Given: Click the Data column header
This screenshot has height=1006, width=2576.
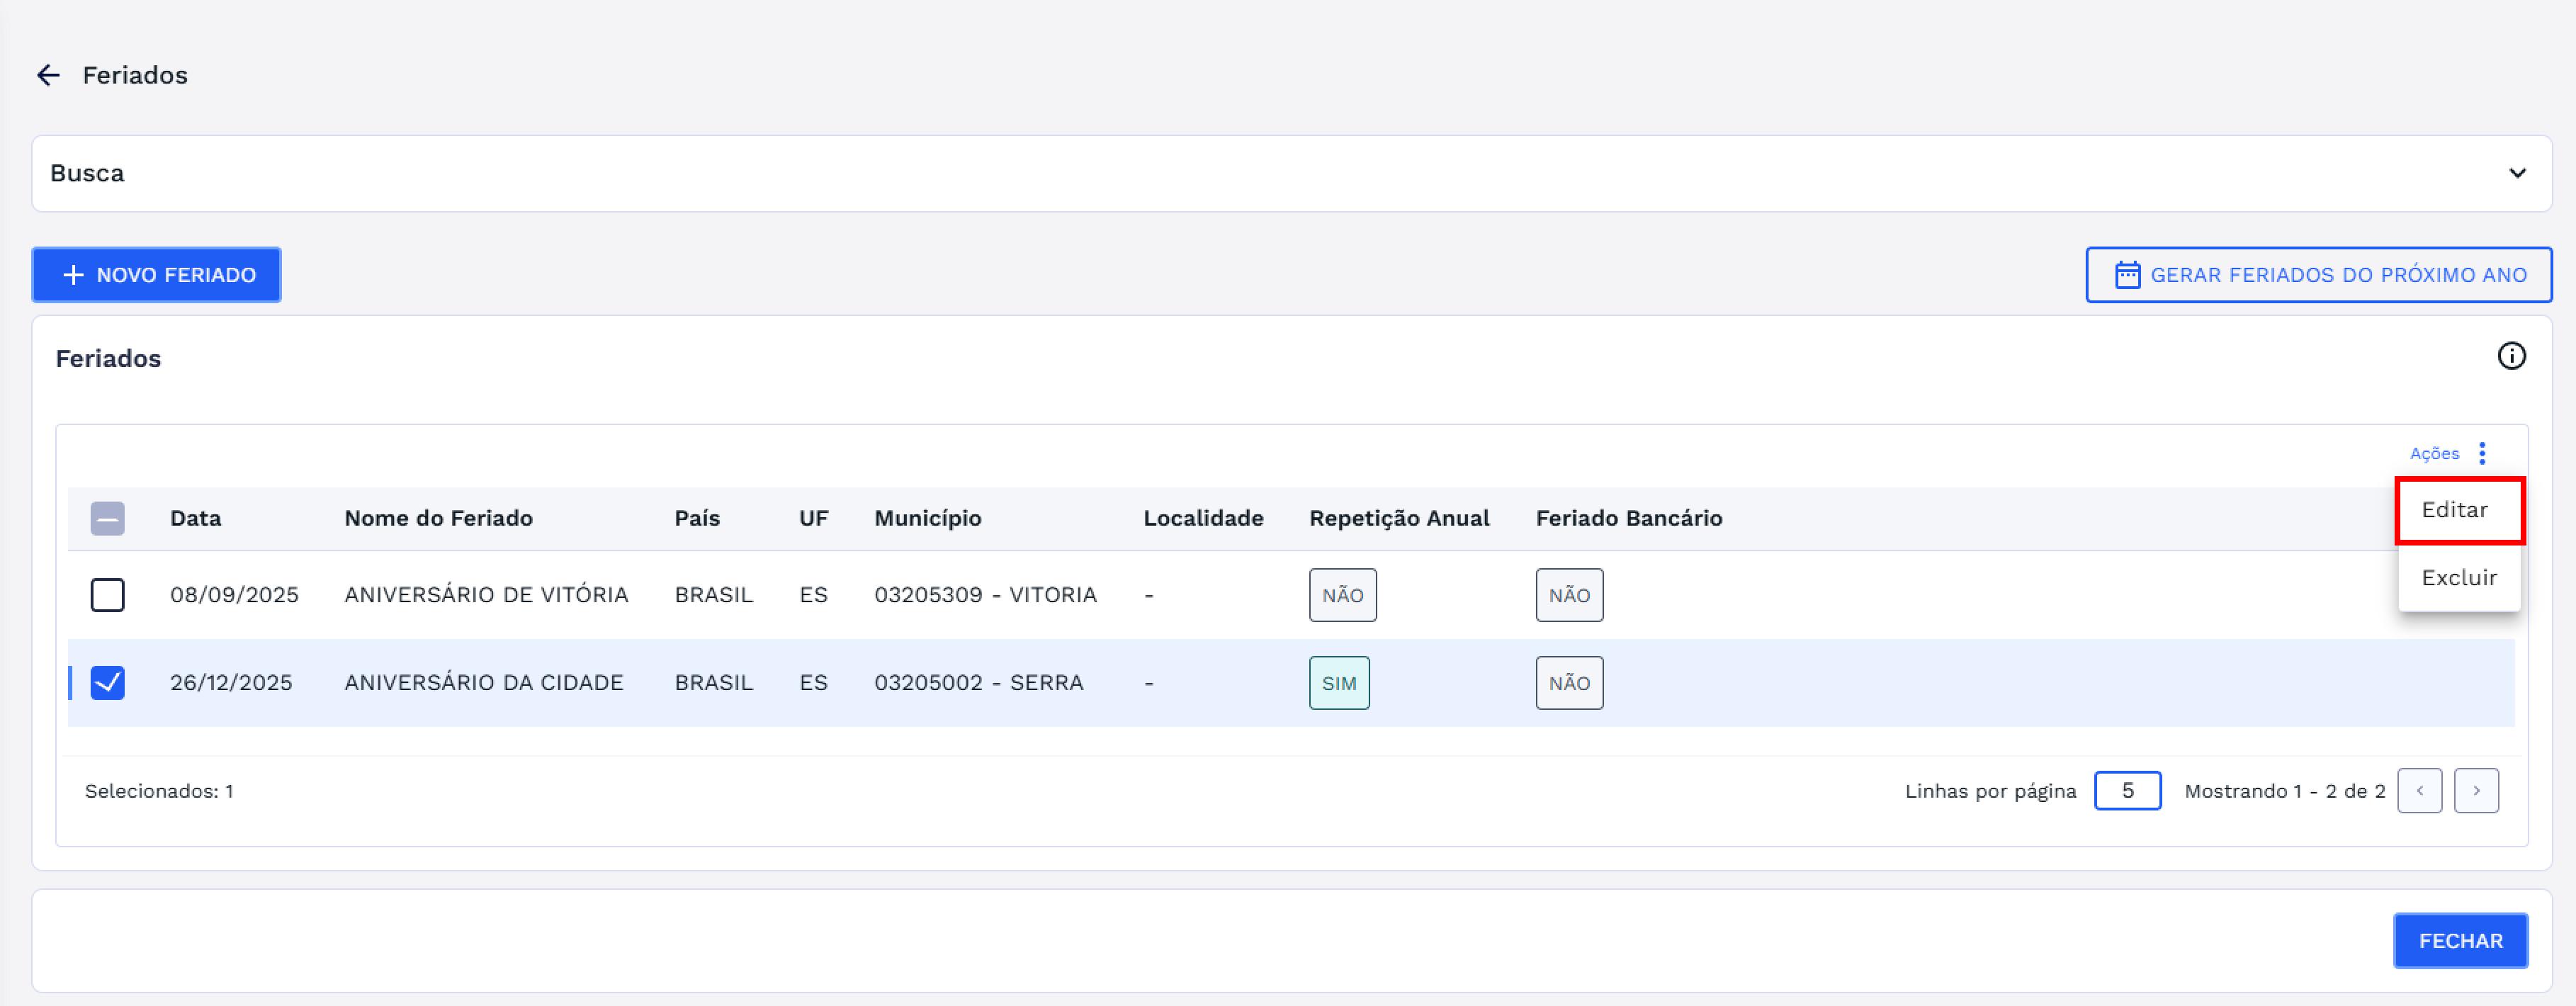Looking at the screenshot, I should 195,518.
